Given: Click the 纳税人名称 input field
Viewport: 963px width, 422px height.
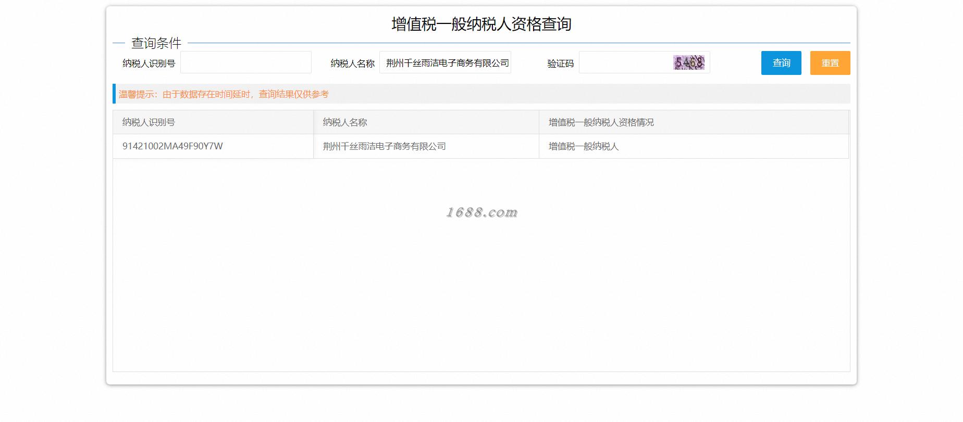Looking at the screenshot, I should [x=445, y=62].
